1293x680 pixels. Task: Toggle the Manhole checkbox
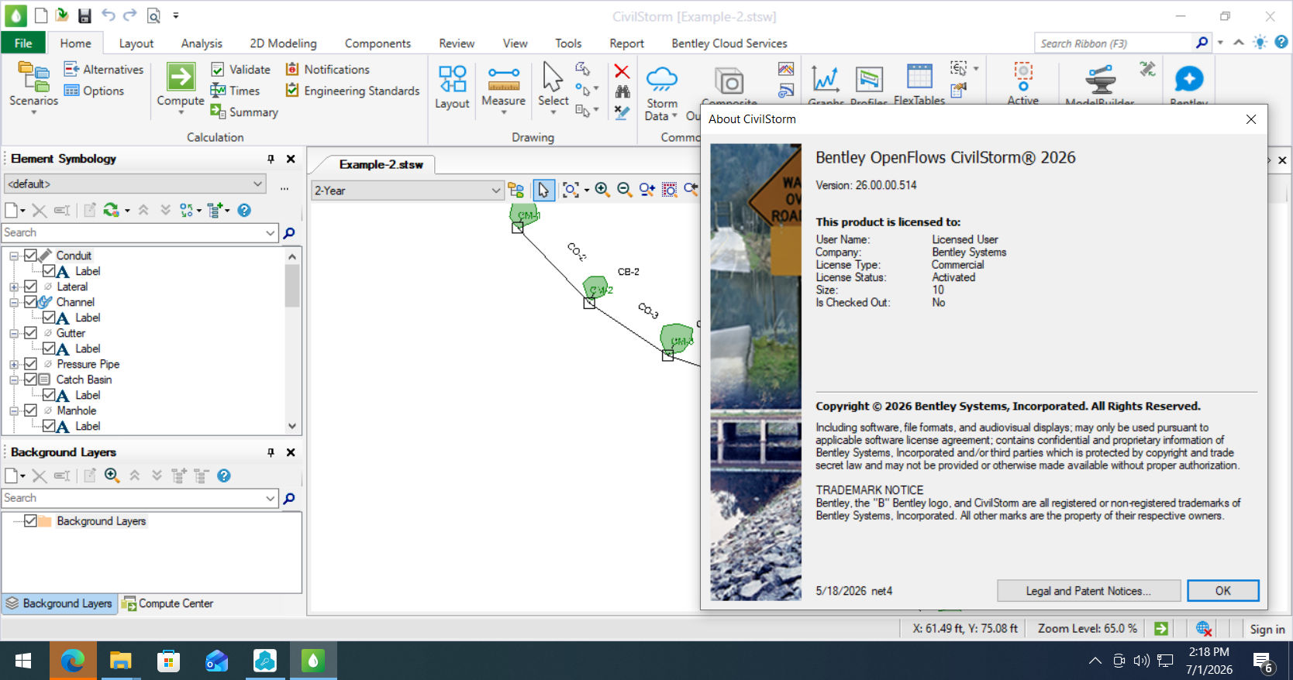coord(31,410)
